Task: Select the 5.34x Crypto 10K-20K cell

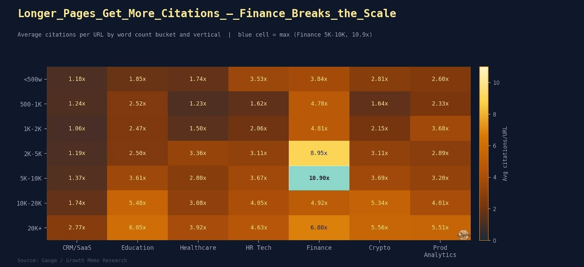Action: [380, 203]
